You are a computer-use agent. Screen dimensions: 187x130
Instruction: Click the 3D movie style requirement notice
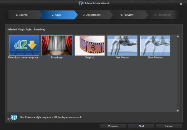[50, 117]
